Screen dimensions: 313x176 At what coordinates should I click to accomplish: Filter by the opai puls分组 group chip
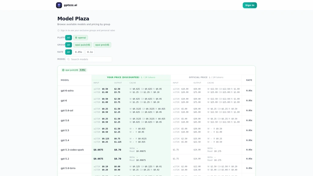pyautogui.click(x=83, y=45)
